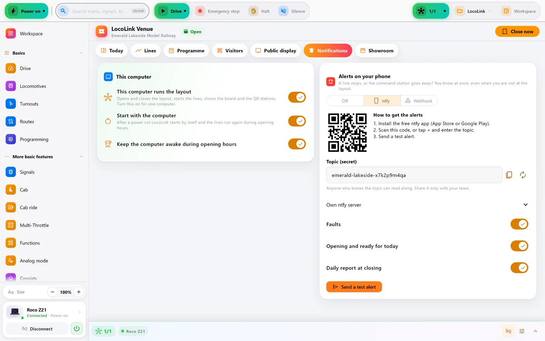This screenshot has width=545, height=341.
Task: Toggle 'Keep the computer awake' switch
Action: [297, 144]
